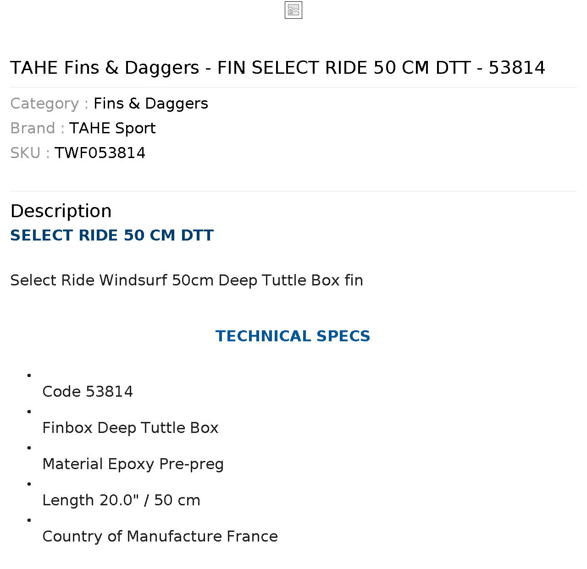587x569 pixels.
Task: Click the broken product image placeholder
Action: tap(293, 10)
